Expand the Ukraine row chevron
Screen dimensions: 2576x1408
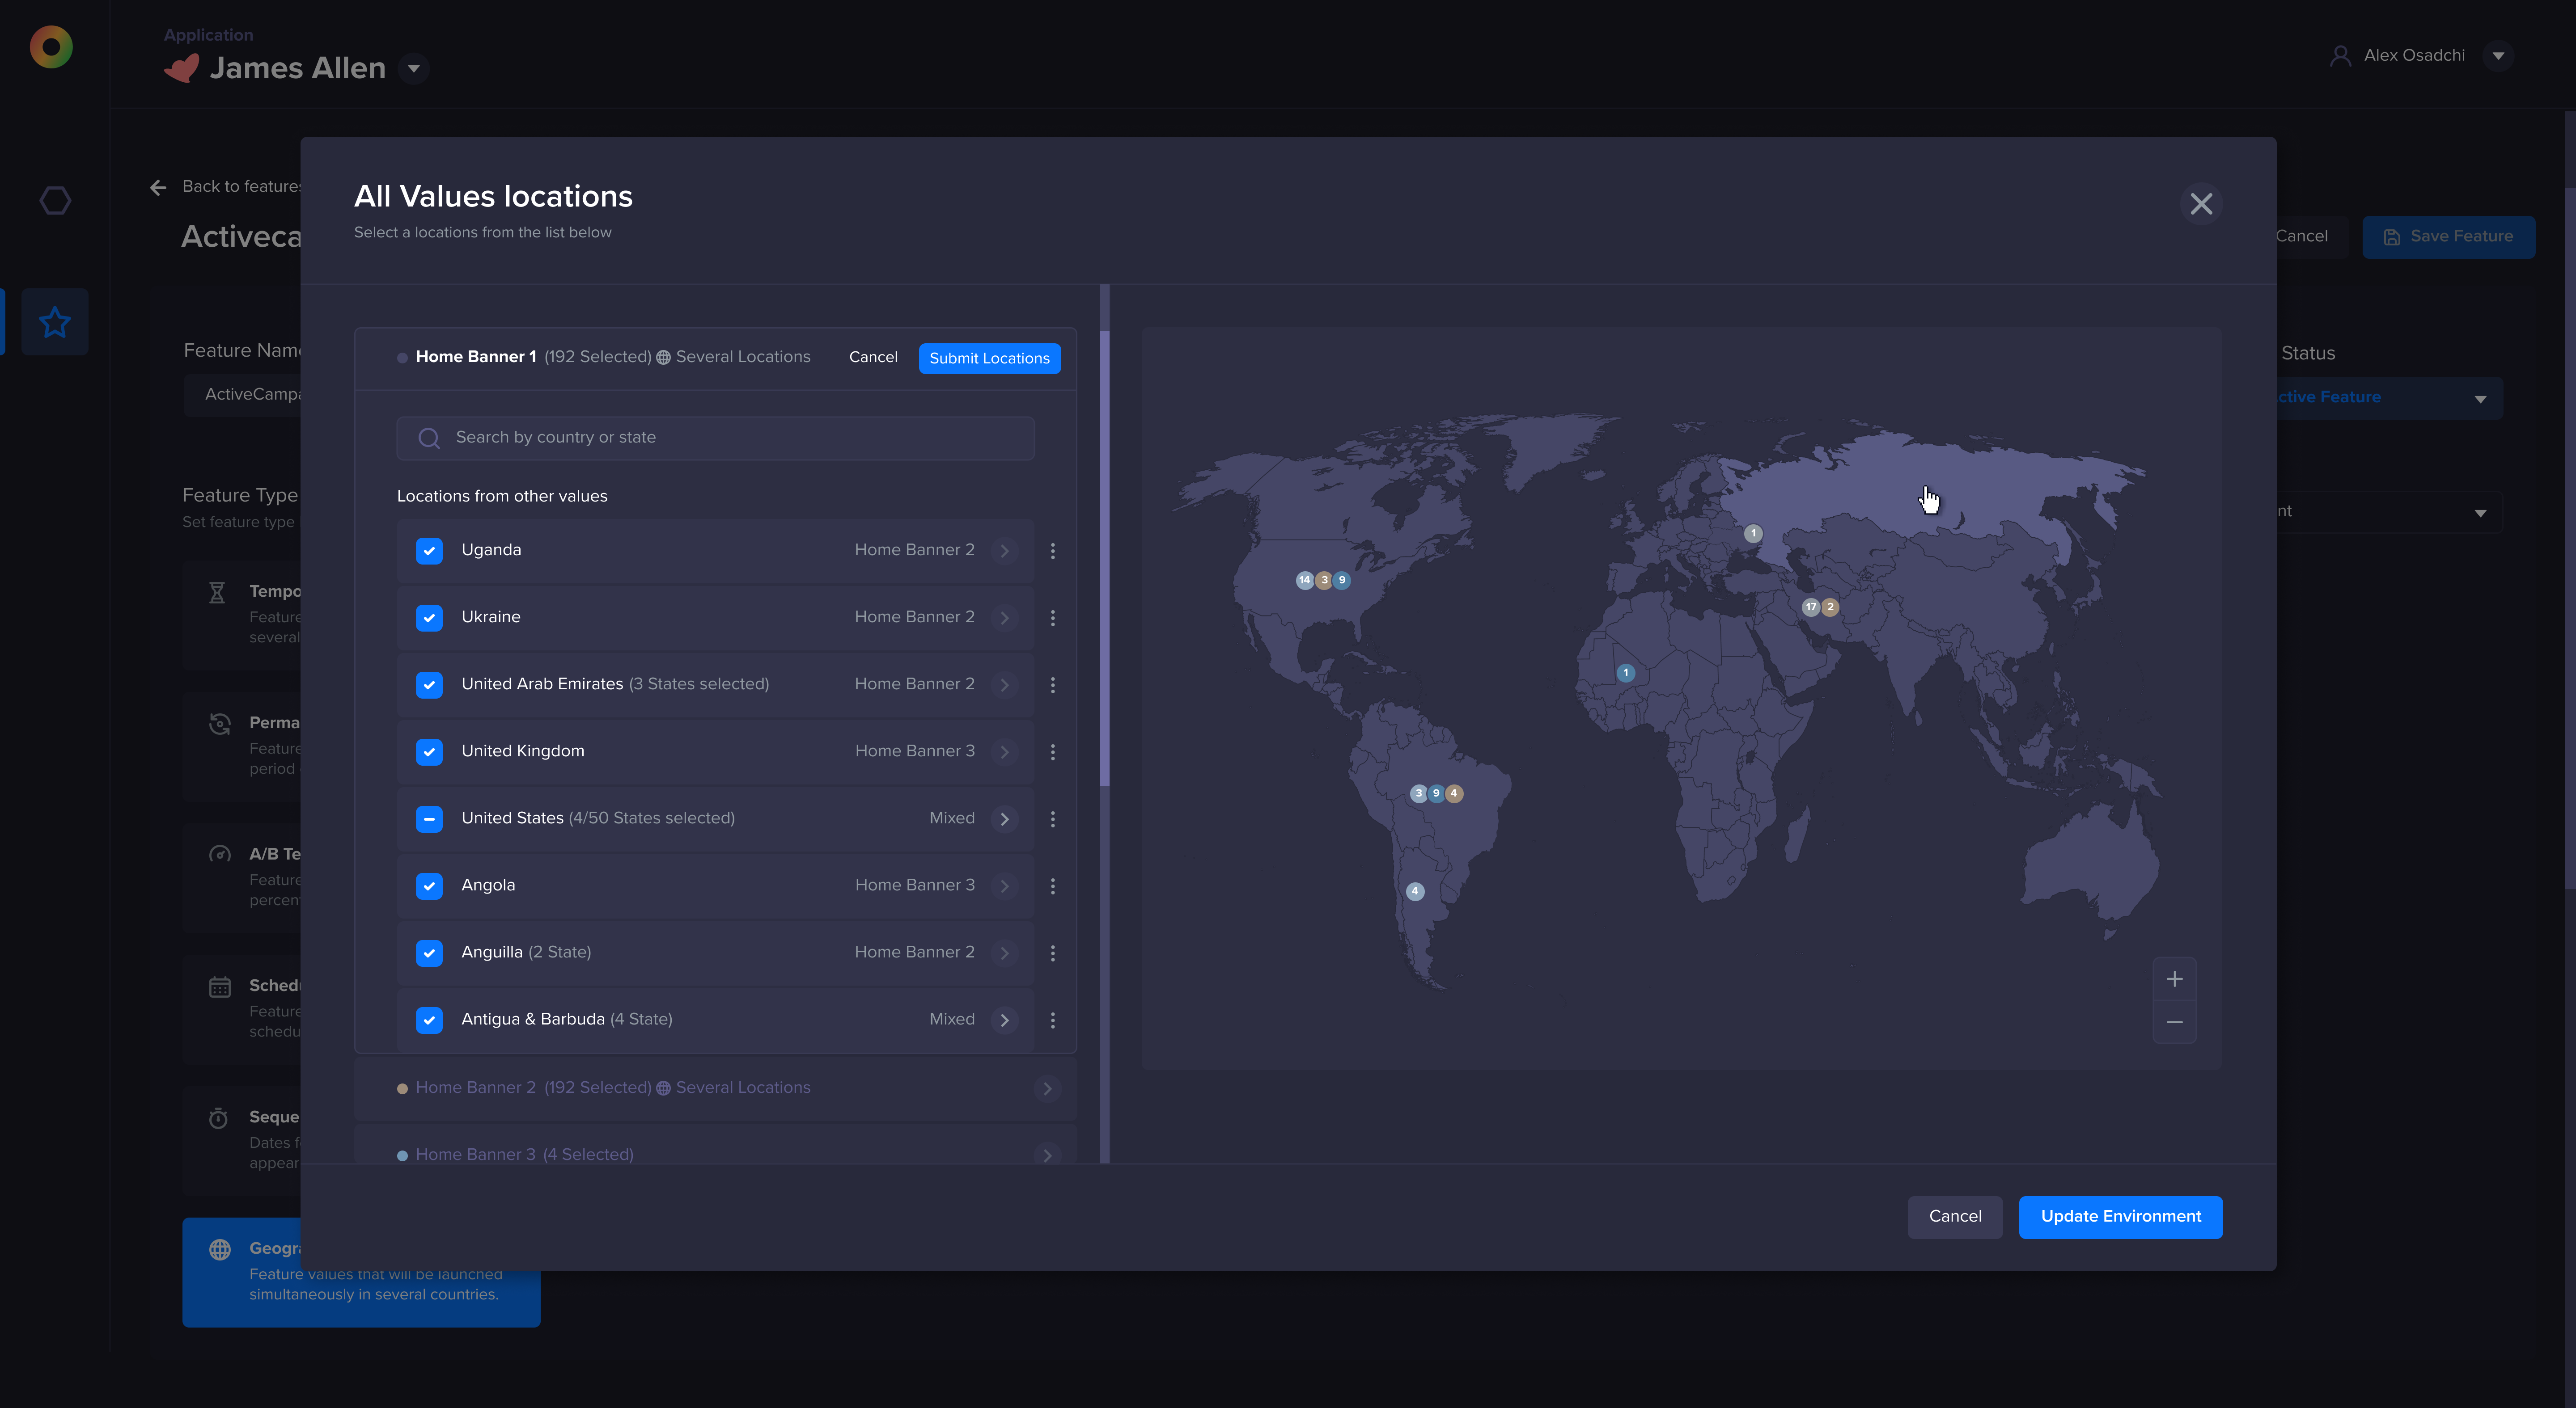click(1004, 618)
